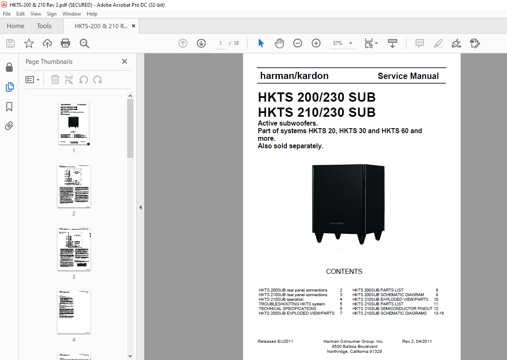Click the upload to cloud icon
The height and width of the screenshot is (360, 507).
(47, 43)
